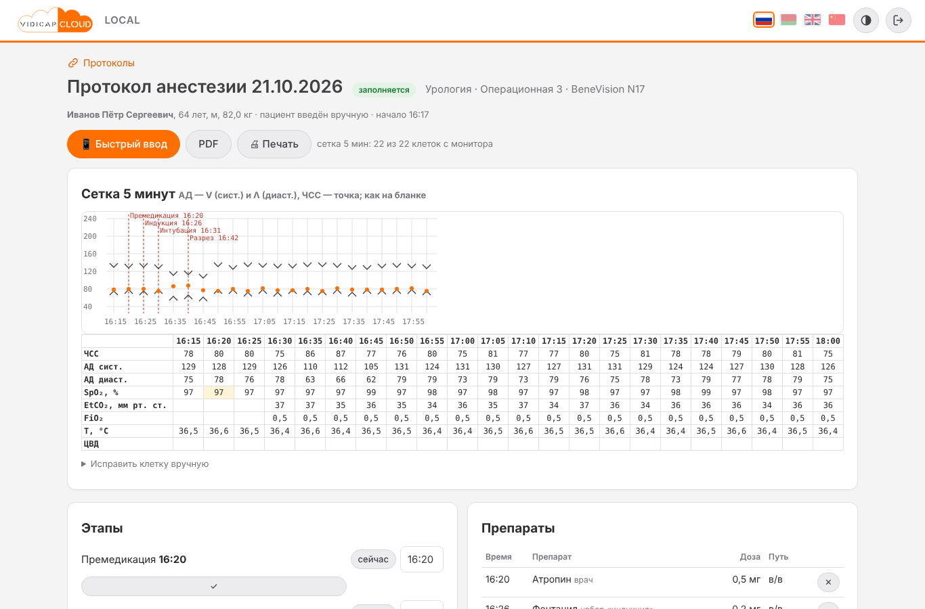Click the logout icon button
Image resolution: width=925 pixels, height=609 pixels.
tap(899, 20)
